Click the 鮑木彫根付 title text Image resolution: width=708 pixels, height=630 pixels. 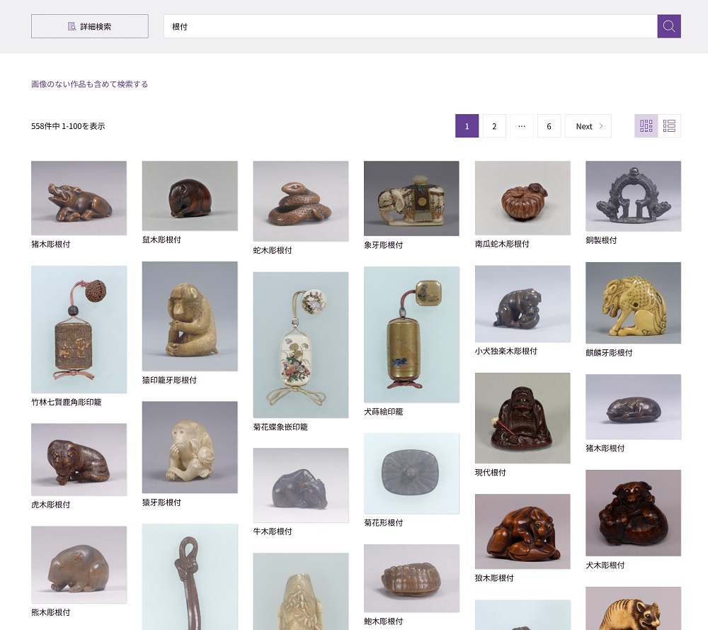click(383, 621)
